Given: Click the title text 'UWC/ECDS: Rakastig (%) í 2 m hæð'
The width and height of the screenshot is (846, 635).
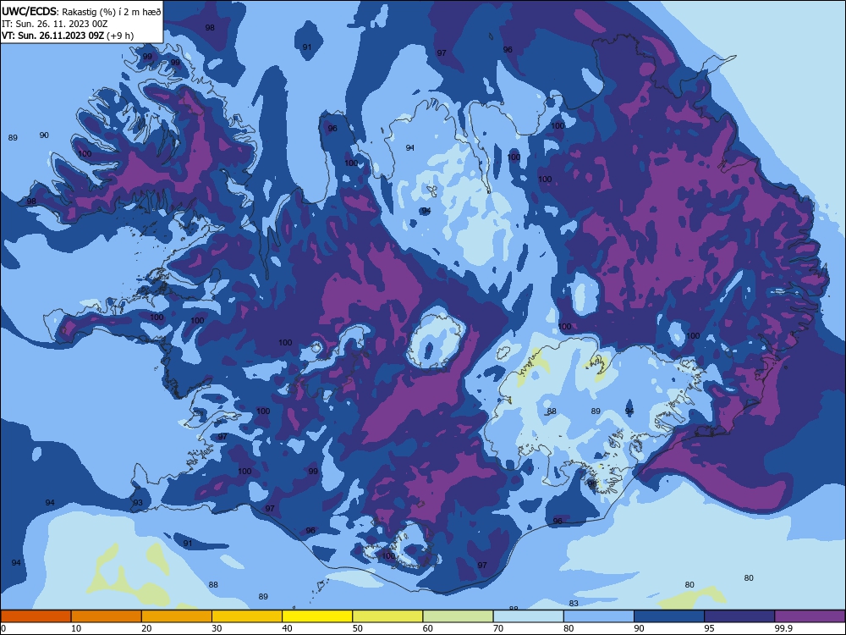Looking at the screenshot, I should 81,12.
